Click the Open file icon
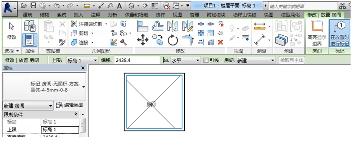 [24, 5]
